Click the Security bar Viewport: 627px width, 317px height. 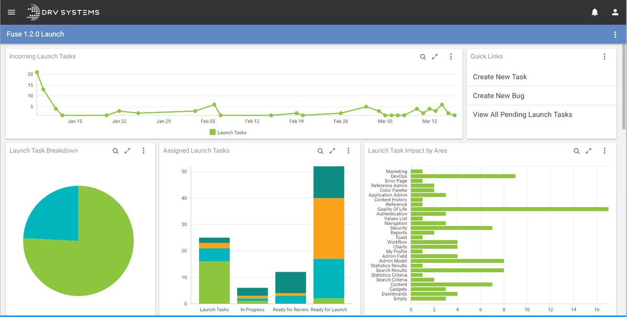tap(451, 228)
